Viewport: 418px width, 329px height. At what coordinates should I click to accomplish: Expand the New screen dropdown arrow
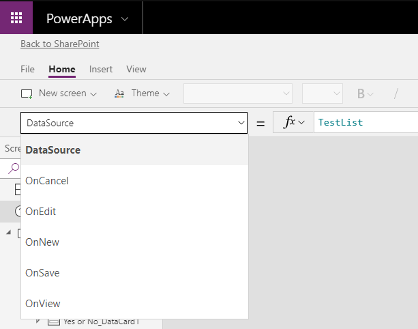93,94
